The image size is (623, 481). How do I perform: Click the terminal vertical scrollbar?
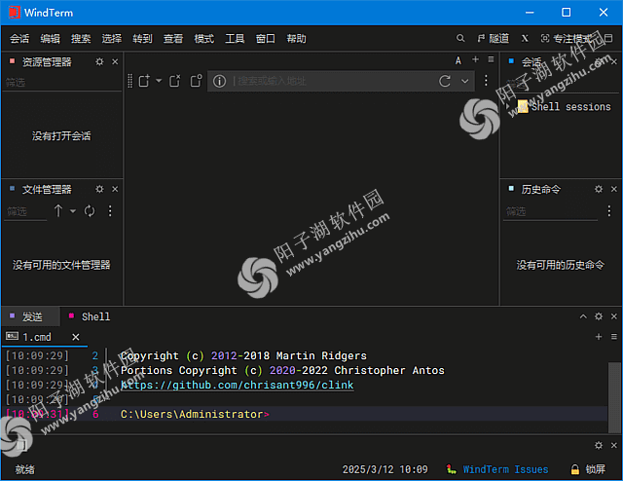[614, 396]
